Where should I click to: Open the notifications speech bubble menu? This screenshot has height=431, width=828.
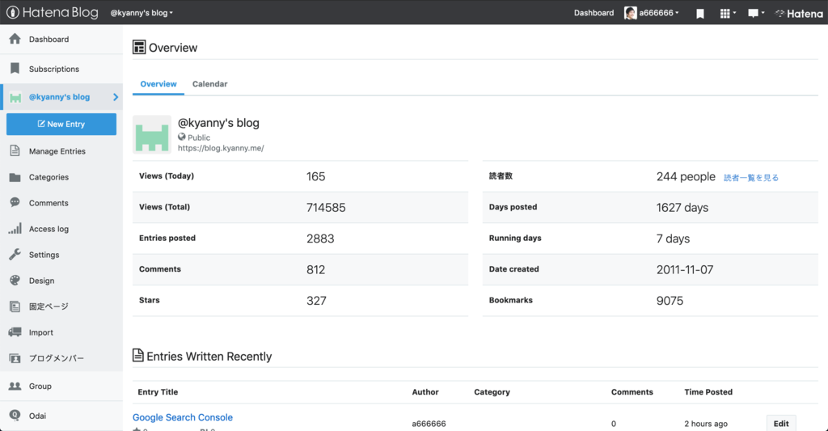(754, 13)
